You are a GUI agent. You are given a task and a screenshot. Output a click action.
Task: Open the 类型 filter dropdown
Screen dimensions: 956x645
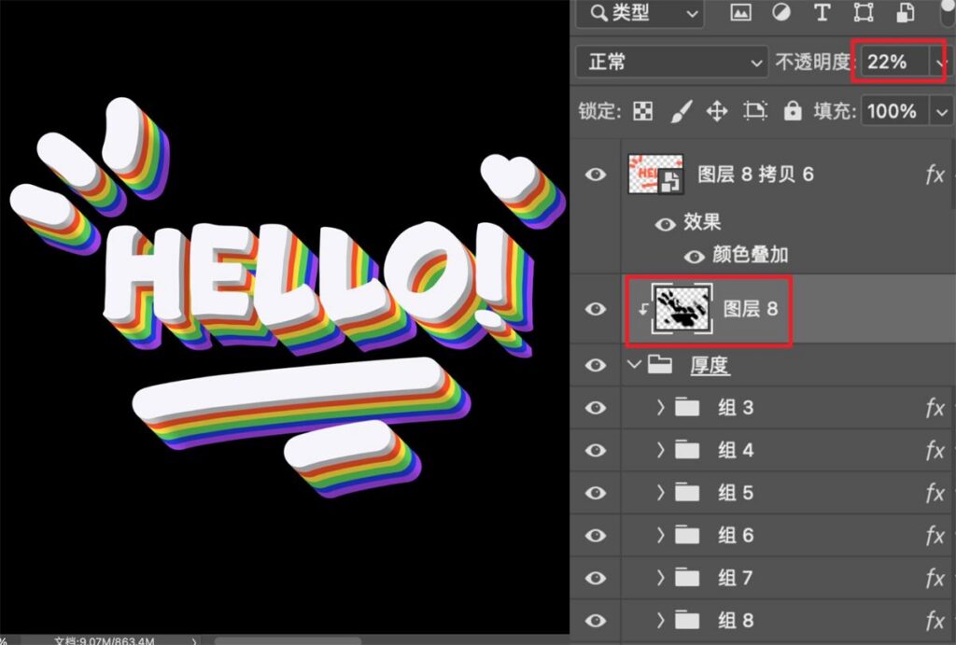click(x=640, y=13)
